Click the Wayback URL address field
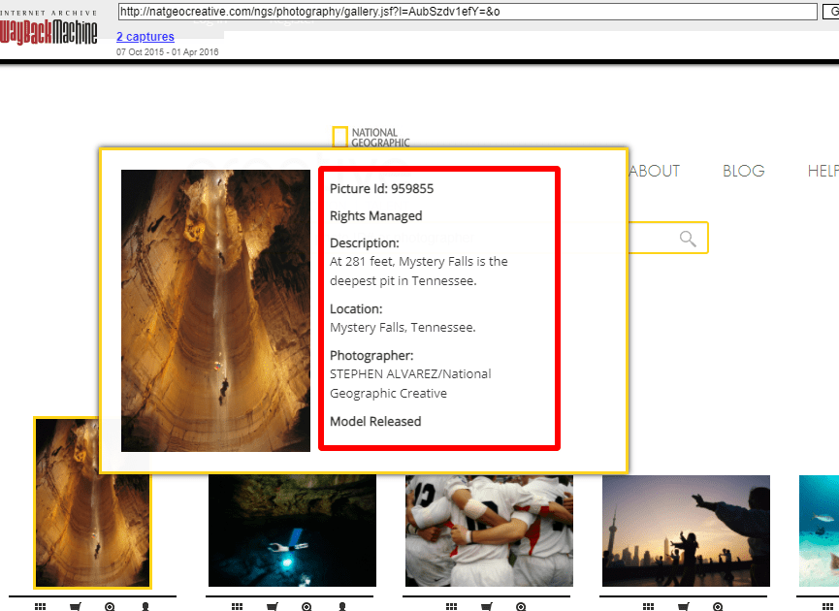The width and height of the screenshot is (839, 611). (x=466, y=12)
